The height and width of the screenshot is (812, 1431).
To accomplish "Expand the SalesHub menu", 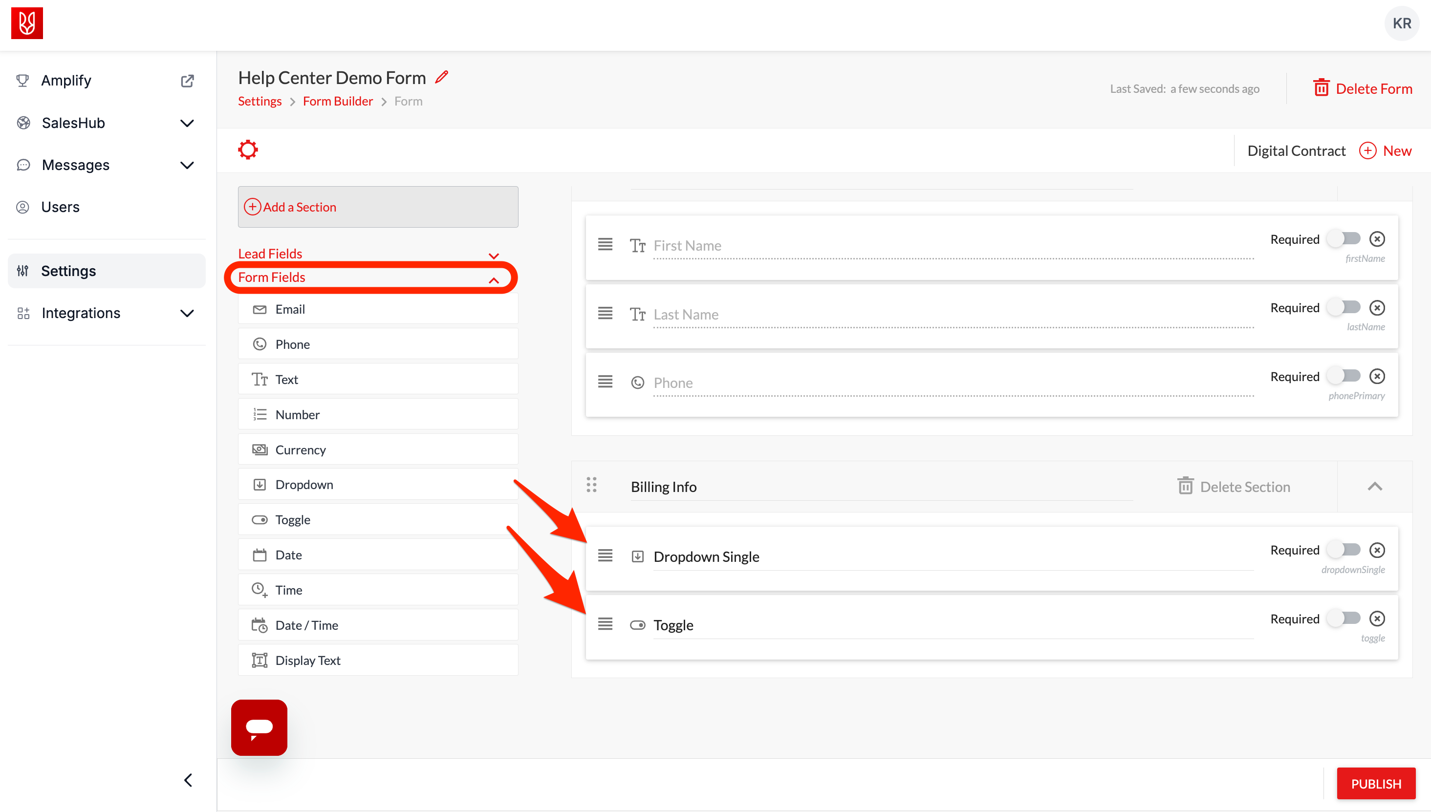I will click(x=187, y=123).
